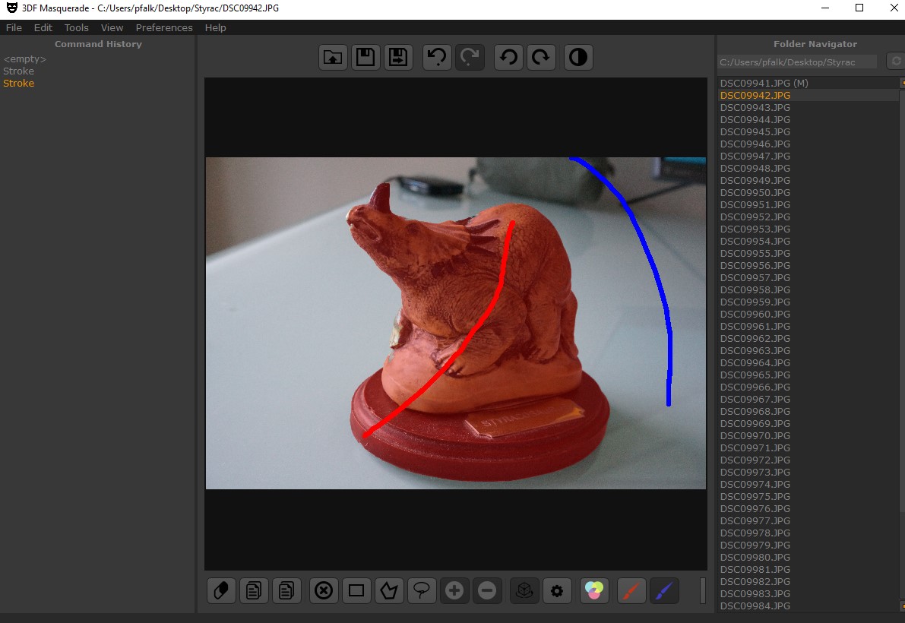This screenshot has width=905, height=623.
Task: Open the gear settings button
Action: (x=557, y=590)
